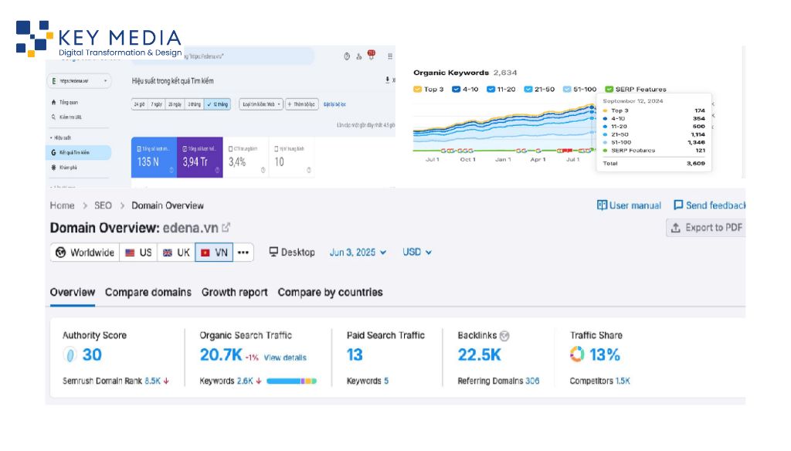Viewport: 791px width, 451px height.
Task: Open the USD currency dropdown
Action: pos(416,252)
